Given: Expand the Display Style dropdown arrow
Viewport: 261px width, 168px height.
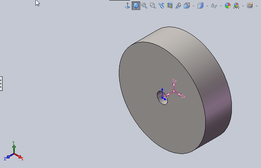Looking at the screenshot, I should (x=207, y=6).
